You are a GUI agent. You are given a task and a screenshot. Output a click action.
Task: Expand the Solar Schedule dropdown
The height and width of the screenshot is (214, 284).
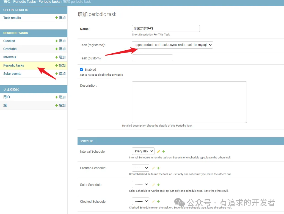(x=140, y=185)
